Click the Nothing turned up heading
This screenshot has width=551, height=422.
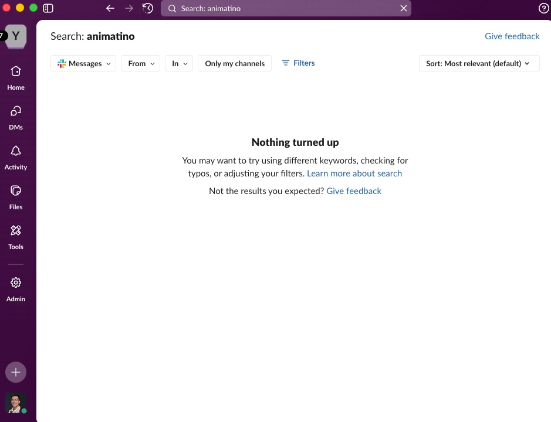295,142
